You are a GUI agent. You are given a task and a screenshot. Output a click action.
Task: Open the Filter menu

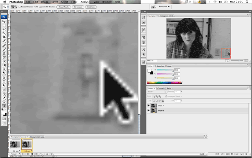[74, 2]
